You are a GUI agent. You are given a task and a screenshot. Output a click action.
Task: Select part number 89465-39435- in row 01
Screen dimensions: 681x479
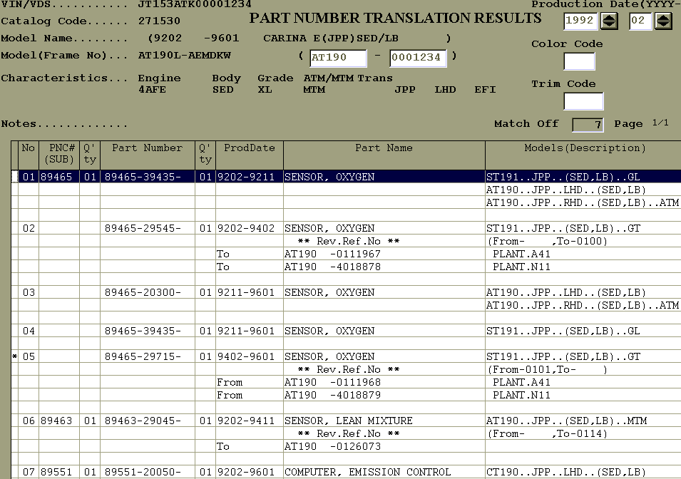143,177
